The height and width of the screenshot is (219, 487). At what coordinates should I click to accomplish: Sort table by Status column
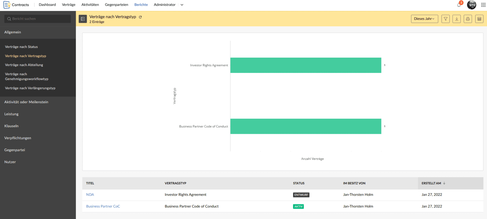(299, 183)
